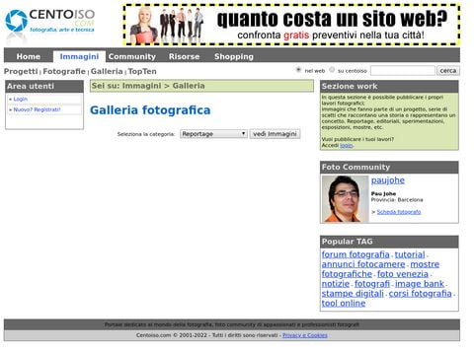
Task: Click the 'stampe digitali' tag
Action: (353, 293)
